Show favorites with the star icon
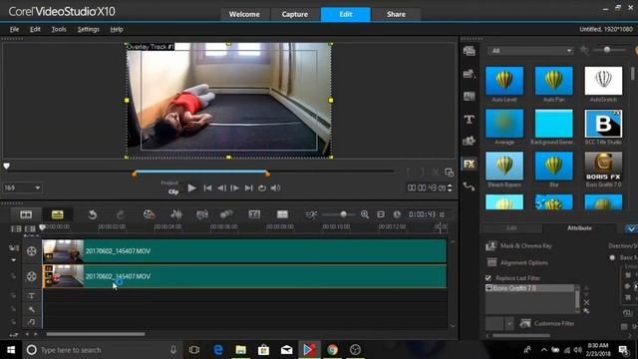Viewport: 638px width, 359px height. click(584, 50)
